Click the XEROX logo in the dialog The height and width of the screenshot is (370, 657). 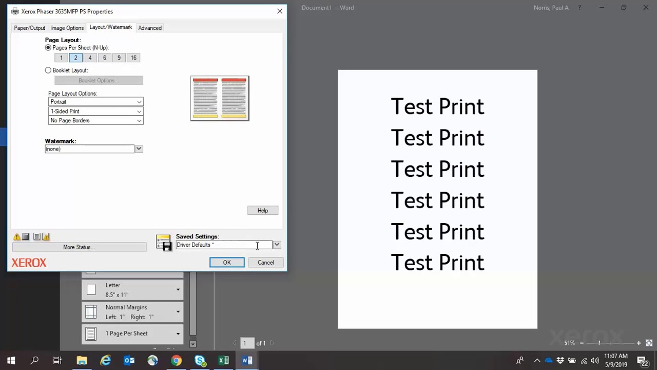pos(29,263)
